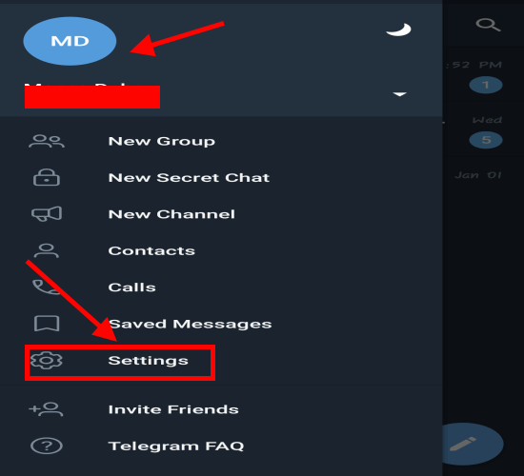Tap the compose pencil floating button
524x476 pixels.
(x=474, y=444)
